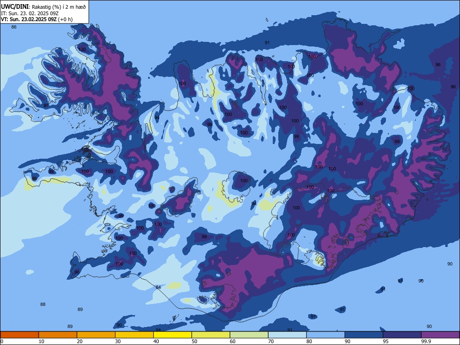Click the pale blue 70–80 legend swatch

pos(287,335)
